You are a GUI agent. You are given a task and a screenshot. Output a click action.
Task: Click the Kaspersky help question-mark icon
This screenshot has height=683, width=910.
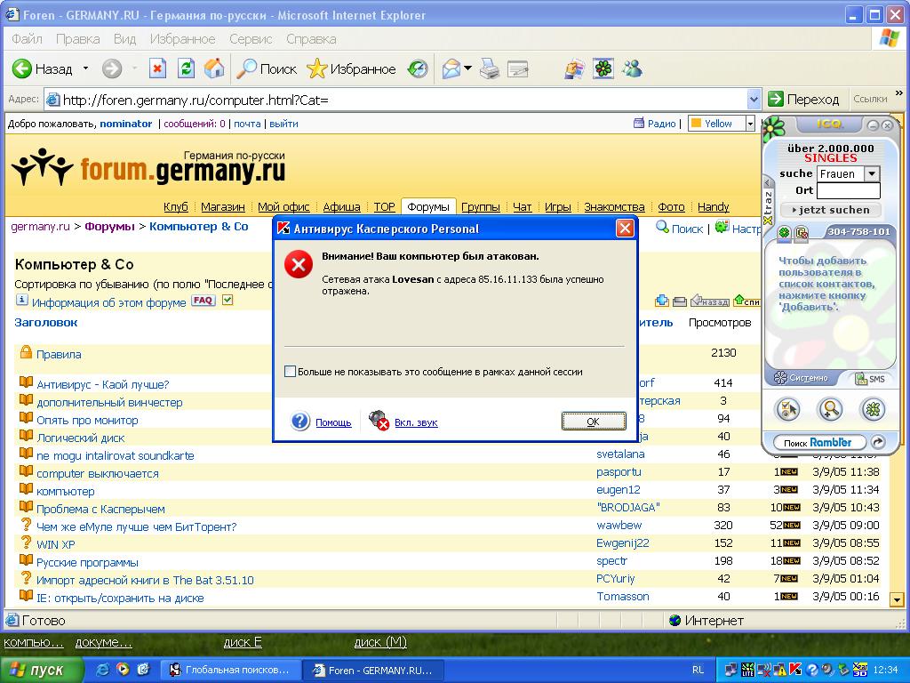pos(300,422)
